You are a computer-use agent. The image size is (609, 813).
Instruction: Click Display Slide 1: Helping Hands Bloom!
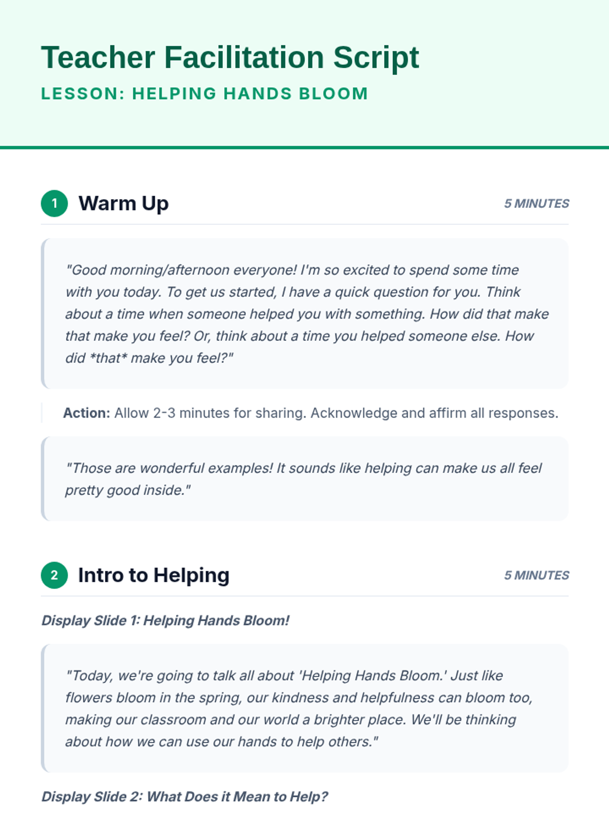[x=165, y=620]
